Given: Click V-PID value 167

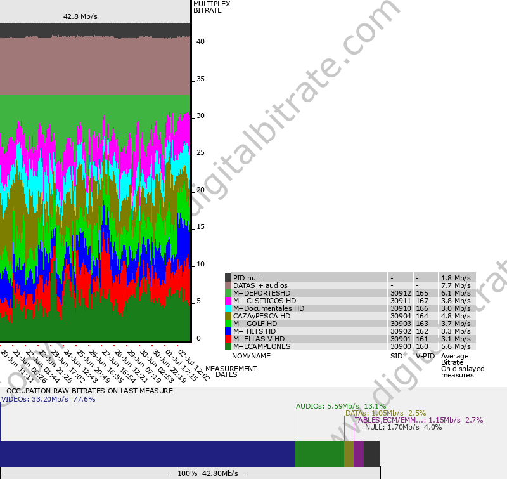Looking at the screenshot, I should [x=422, y=301].
